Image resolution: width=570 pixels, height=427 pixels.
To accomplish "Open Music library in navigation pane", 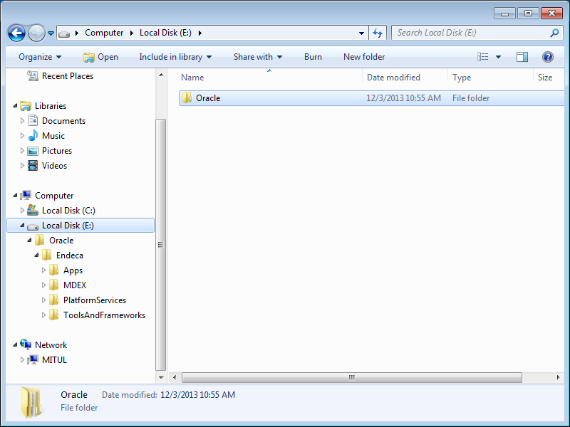I will [x=53, y=136].
